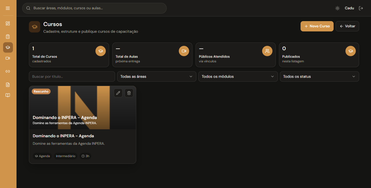Expand the Todos os módulos dropdown

[238, 76]
